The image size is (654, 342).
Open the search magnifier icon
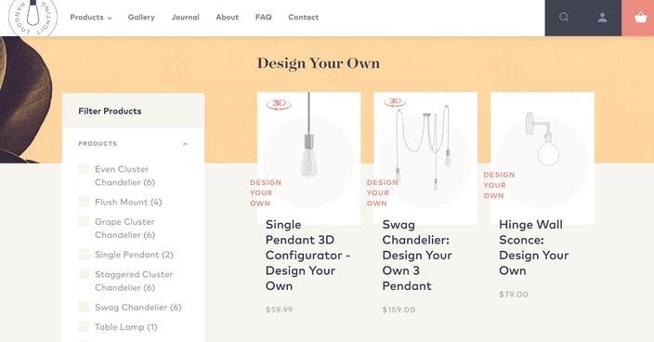(564, 17)
